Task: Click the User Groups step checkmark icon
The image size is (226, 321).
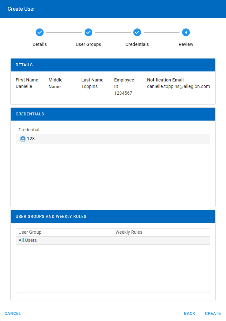Action: [x=88, y=32]
